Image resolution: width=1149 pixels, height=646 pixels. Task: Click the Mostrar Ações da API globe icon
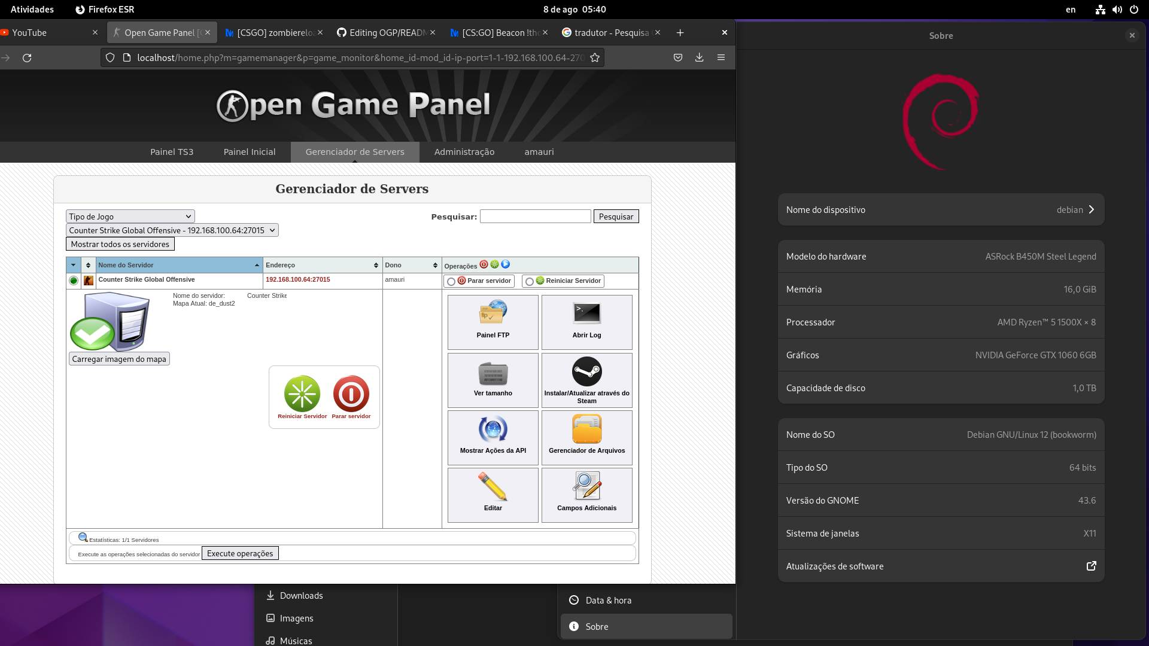coord(492,429)
